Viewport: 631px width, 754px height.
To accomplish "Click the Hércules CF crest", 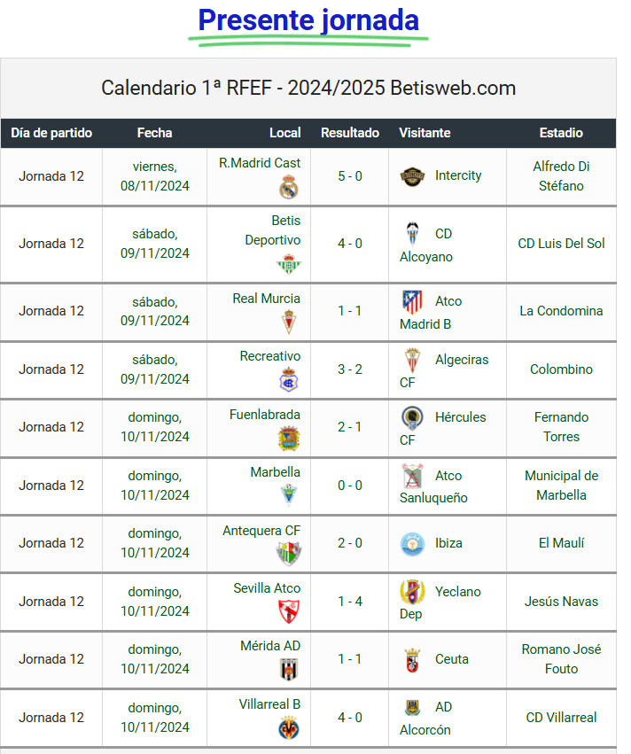I will 412,418.
